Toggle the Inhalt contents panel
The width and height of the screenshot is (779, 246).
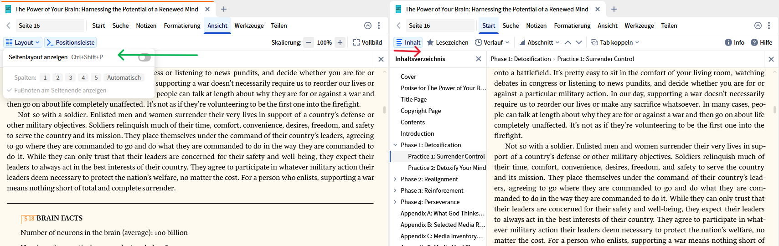click(x=408, y=42)
